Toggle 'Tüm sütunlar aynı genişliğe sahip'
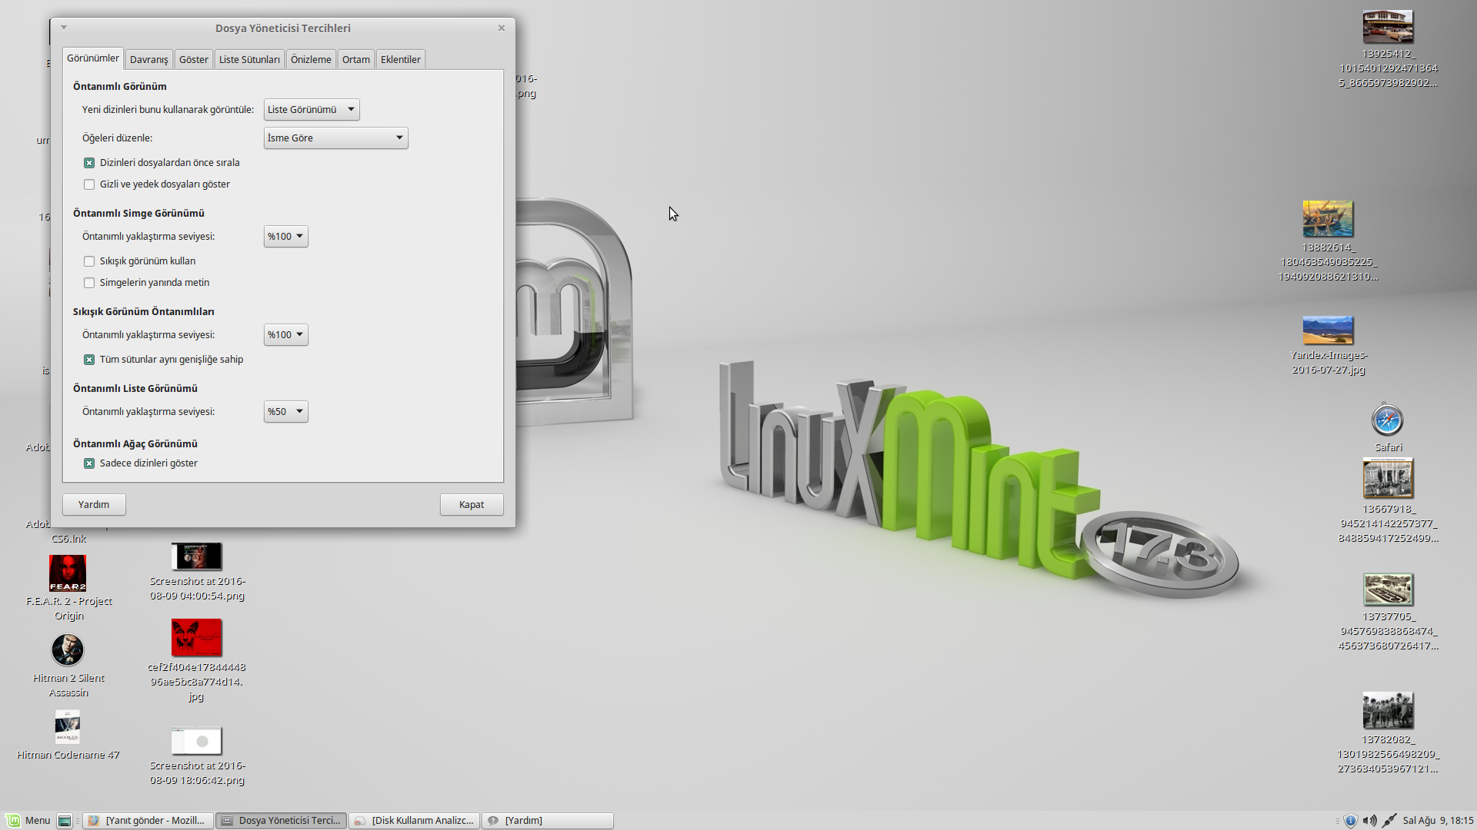Image resolution: width=1477 pixels, height=830 pixels. tap(89, 360)
